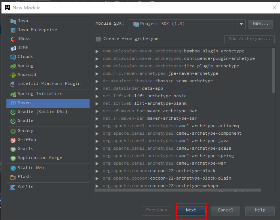Click the Griffon icon
The width and height of the screenshot is (280, 220).
coord(13,140)
